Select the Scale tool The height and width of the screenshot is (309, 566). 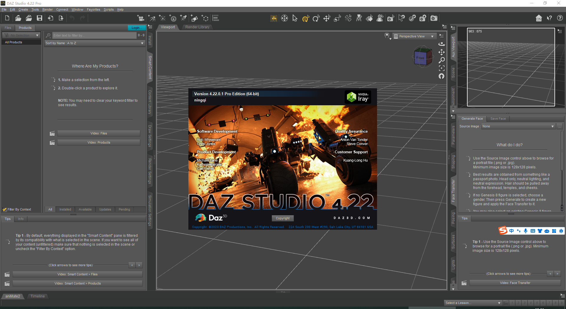click(337, 18)
